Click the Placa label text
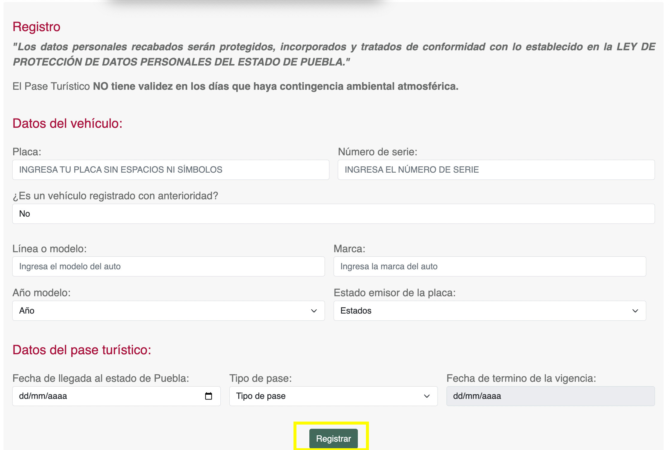This screenshot has height=450, width=669. pos(27,152)
